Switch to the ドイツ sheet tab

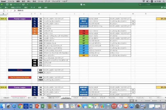pyautogui.click(x=121, y=98)
